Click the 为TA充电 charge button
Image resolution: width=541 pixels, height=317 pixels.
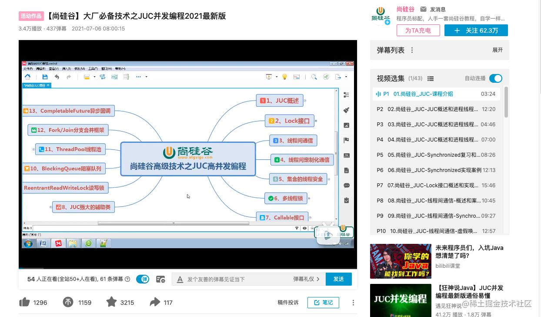(x=418, y=30)
